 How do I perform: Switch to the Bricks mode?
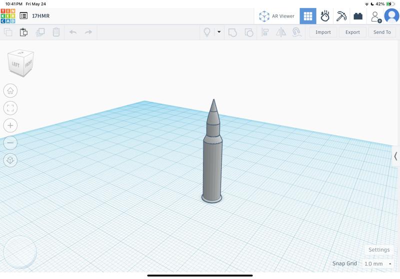click(358, 16)
